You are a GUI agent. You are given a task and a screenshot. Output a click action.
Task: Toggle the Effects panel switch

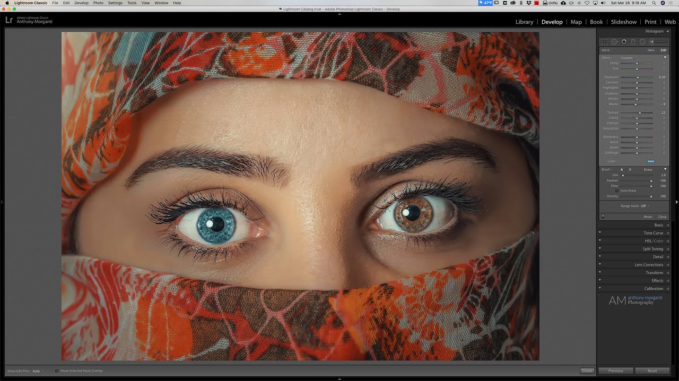point(600,280)
